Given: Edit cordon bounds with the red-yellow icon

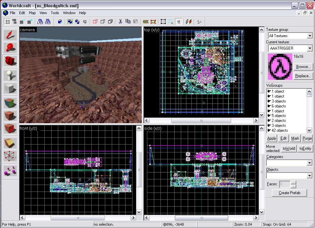Looking at the screenshot, I should pos(153,22).
